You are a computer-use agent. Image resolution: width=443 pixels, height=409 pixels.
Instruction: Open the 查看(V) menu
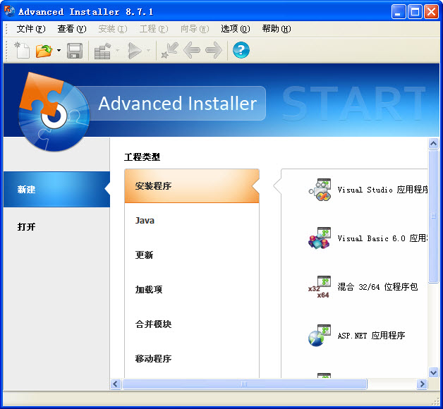pyautogui.click(x=71, y=29)
